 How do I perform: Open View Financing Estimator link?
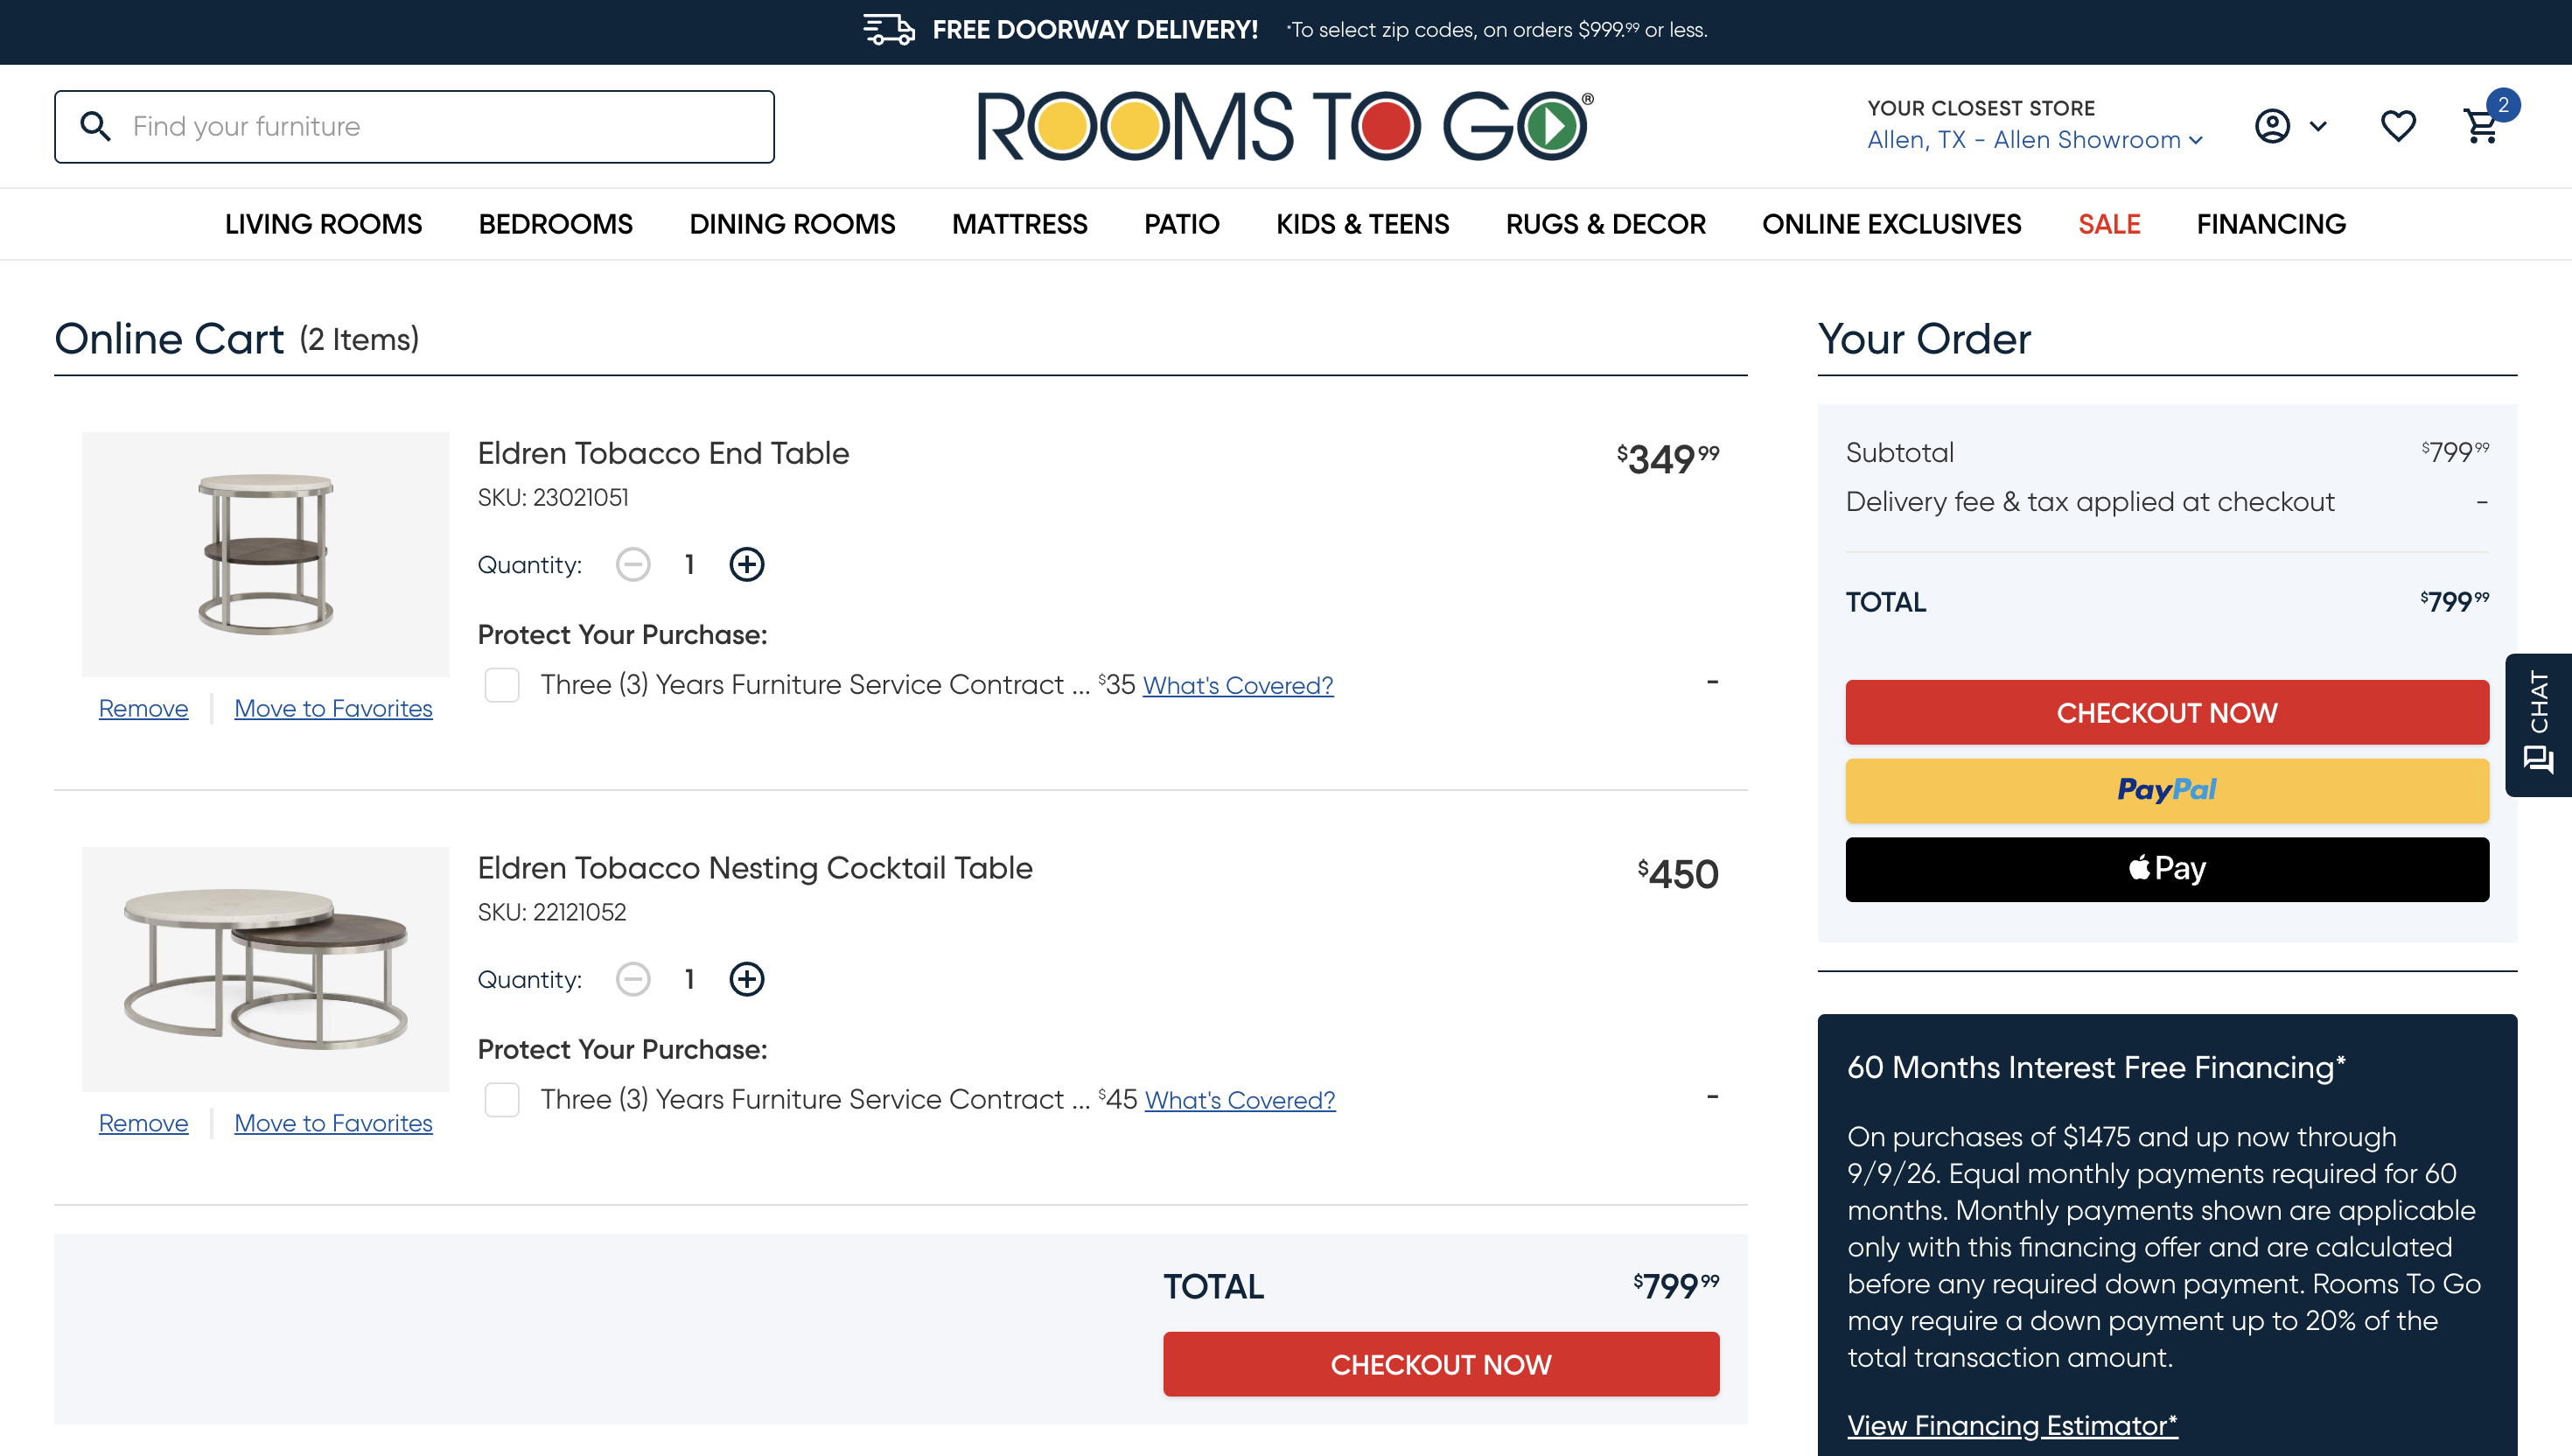pos(2011,1425)
